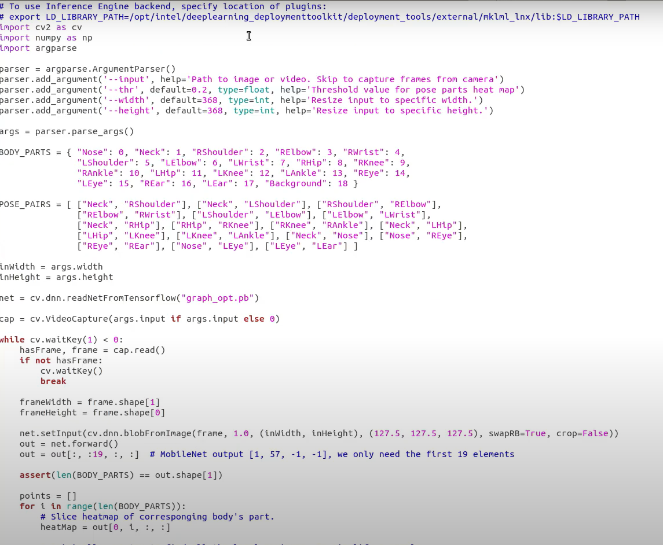Click the 'frameHeight = frame.shape[0]' line

pyautogui.click(x=92, y=413)
